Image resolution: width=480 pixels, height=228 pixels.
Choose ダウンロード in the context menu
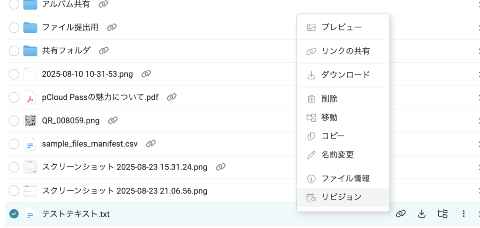(345, 75)
